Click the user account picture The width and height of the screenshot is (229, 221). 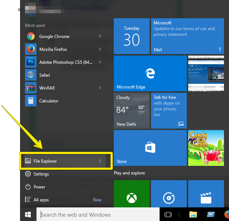pyautogui.click(x=30, y=10)
